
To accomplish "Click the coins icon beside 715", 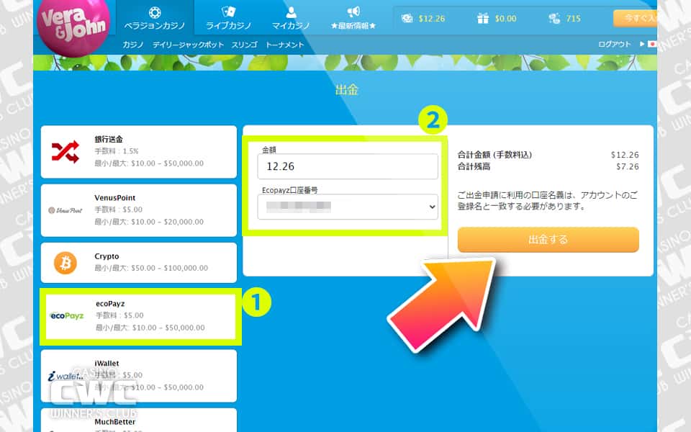I will (554, 18).
